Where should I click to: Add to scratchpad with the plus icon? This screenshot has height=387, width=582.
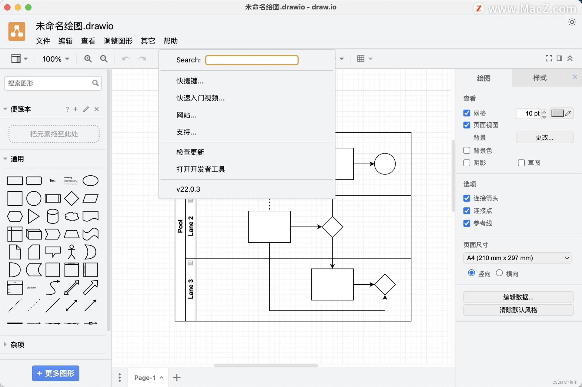pyautogui.click(x=75, y=109)
